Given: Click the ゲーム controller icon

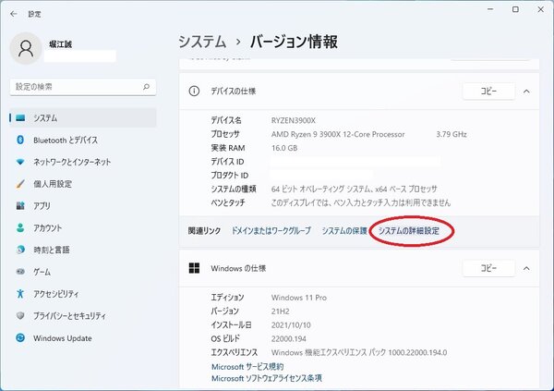Looking at the screenshot, I should point(20,272).
